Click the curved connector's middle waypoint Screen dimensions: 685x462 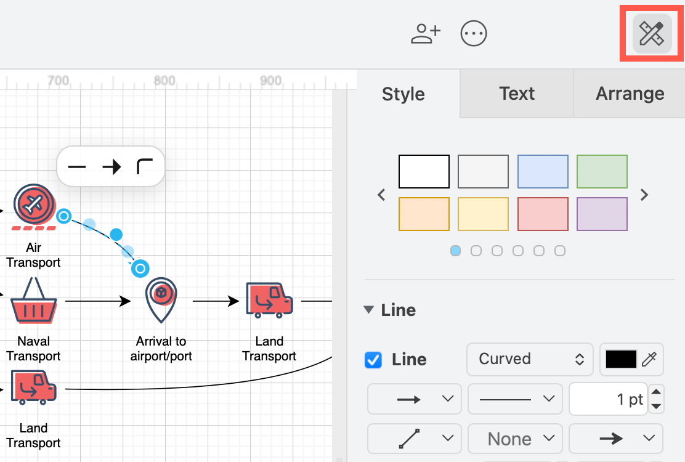(x=116, y=235)
